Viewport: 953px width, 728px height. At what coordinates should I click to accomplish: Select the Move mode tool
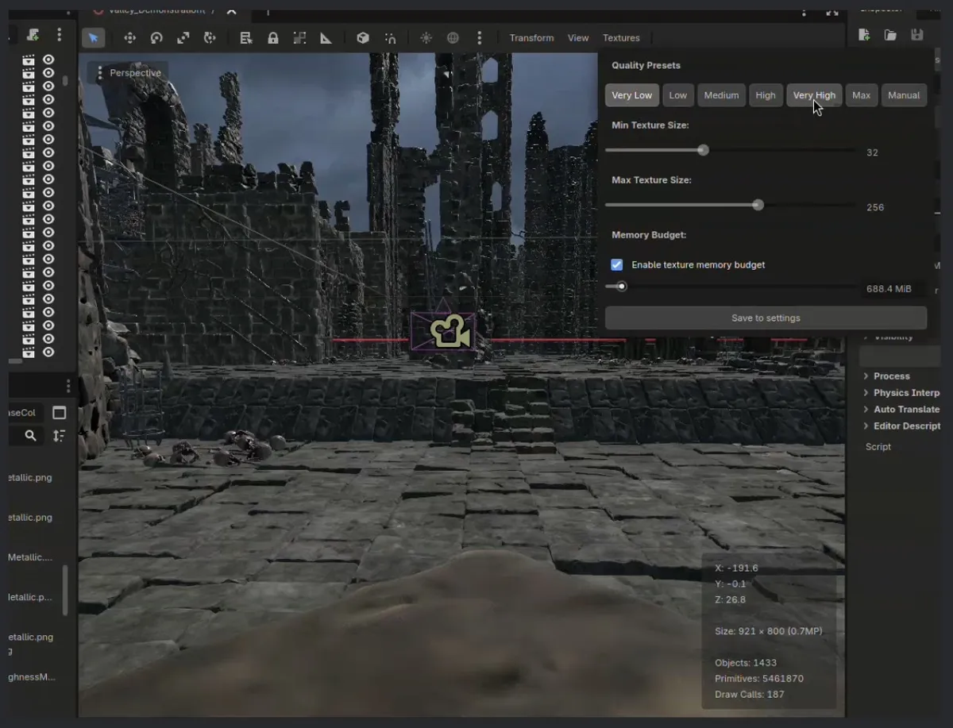130,37
